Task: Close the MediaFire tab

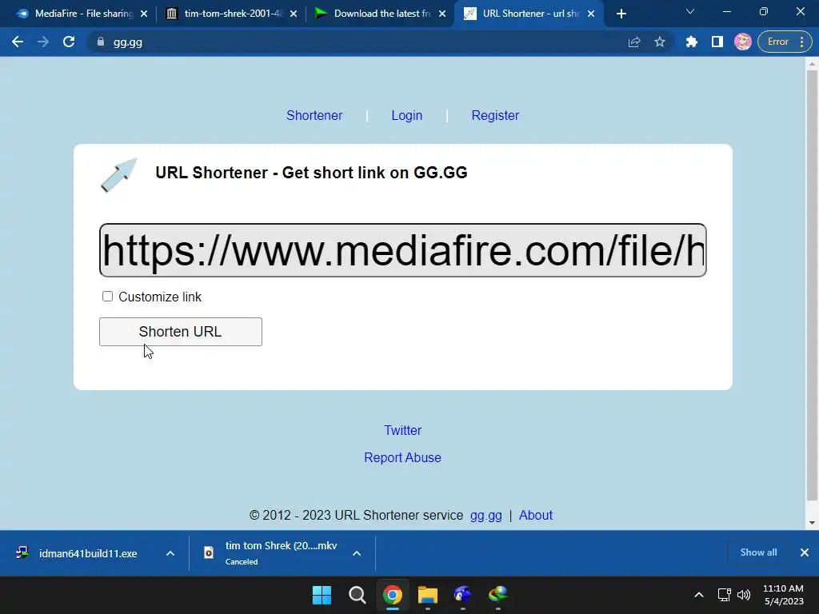Action: pyautogui.click(x=144, y=14)
